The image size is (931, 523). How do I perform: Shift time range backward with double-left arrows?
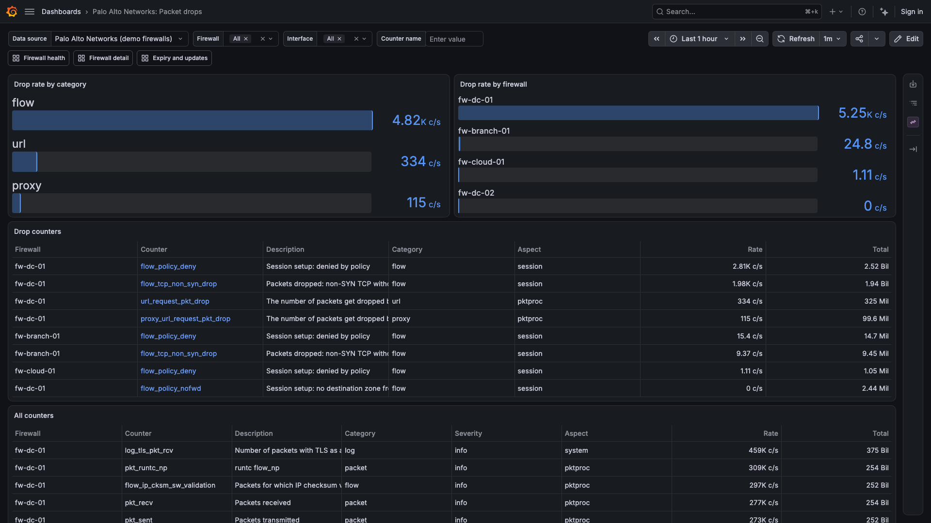pos(657,39)
